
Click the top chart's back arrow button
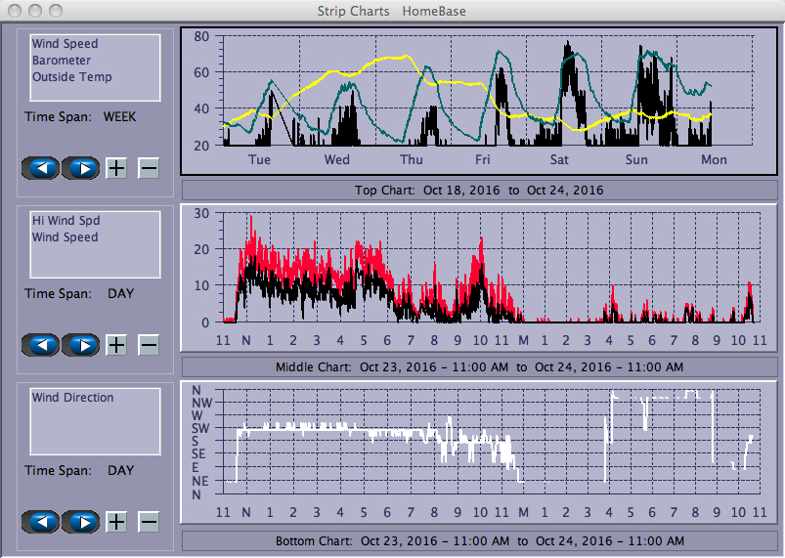41,168
